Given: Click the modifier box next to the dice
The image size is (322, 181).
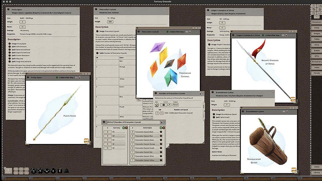Looking at the screenshot, I should pyautogui.click(x=8, y=171).
